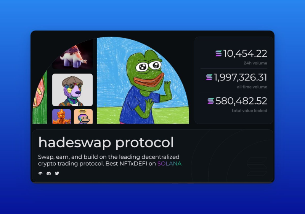Open the Twitter bird icon
This screenshot has height=214, width=305.
(x=57, y=173)
